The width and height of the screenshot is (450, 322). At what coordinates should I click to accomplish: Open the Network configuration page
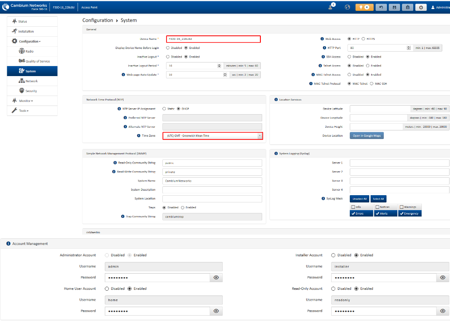coord(31,81)
